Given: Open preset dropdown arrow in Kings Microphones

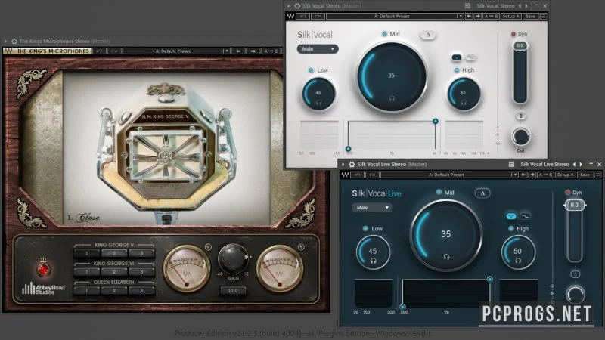Looking at the screenshot, I should tap(225, 51).
